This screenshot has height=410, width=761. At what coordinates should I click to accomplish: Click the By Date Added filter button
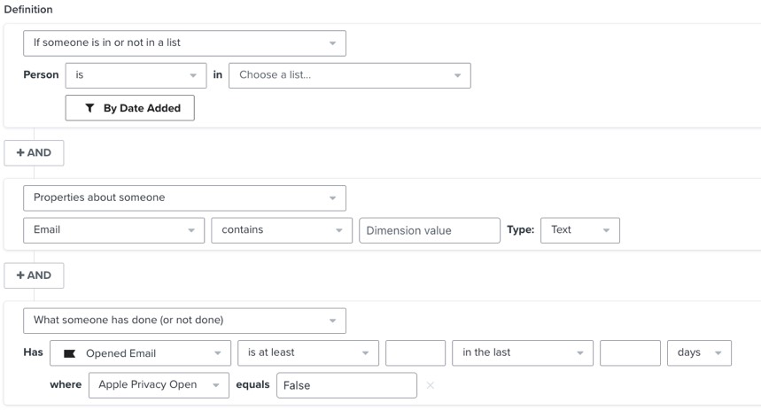130,108
